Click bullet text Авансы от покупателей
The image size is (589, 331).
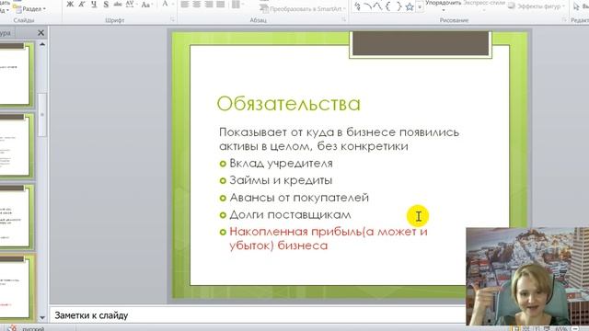tap(299, 198)
